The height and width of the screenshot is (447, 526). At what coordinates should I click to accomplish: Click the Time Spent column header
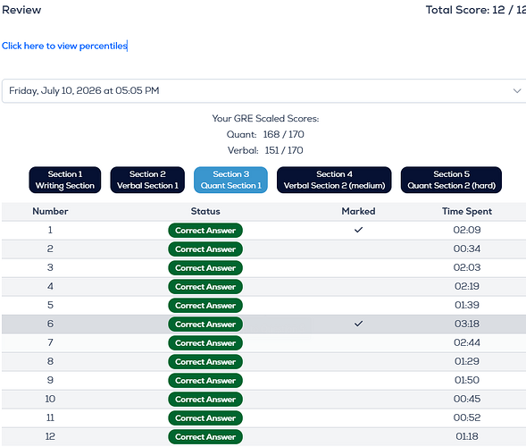pyautogui.click(x=467, y=211)
